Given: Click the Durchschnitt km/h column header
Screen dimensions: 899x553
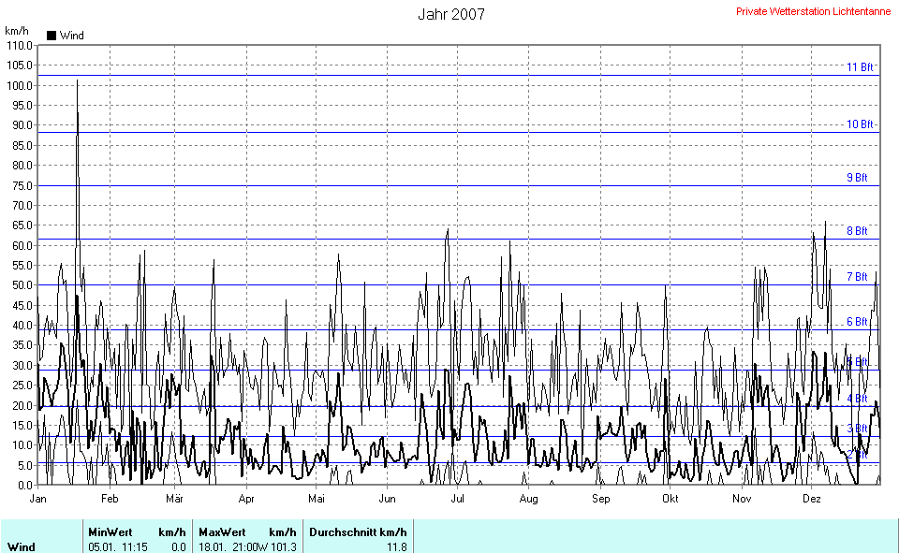Looking at the screenshot, I should point(359,531).
